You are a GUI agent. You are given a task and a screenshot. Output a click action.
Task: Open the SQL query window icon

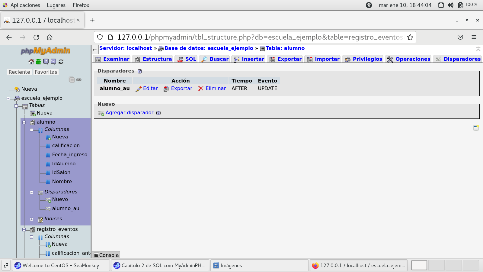pos(53,62)
